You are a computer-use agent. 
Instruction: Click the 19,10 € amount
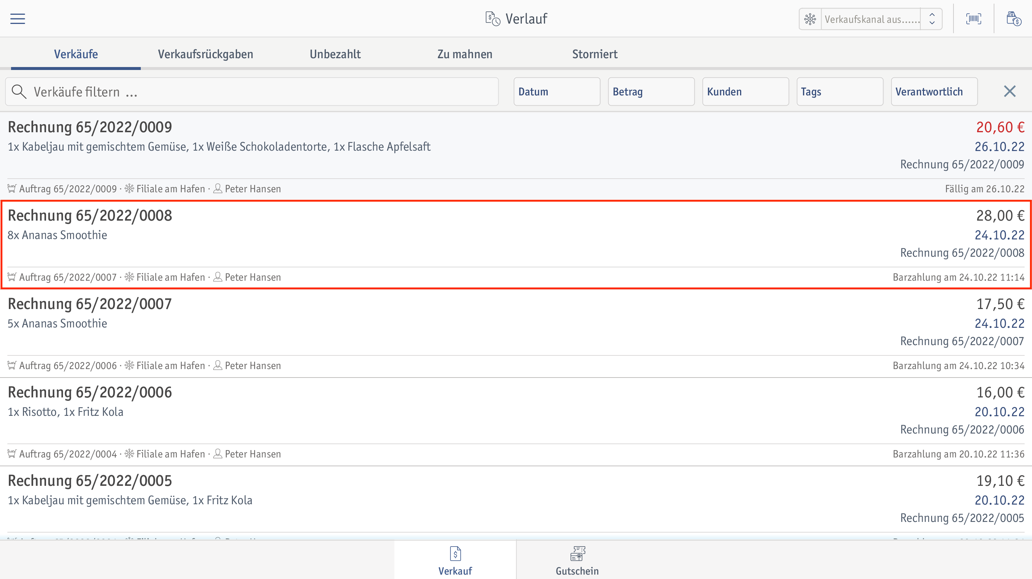coord(1000,481)
